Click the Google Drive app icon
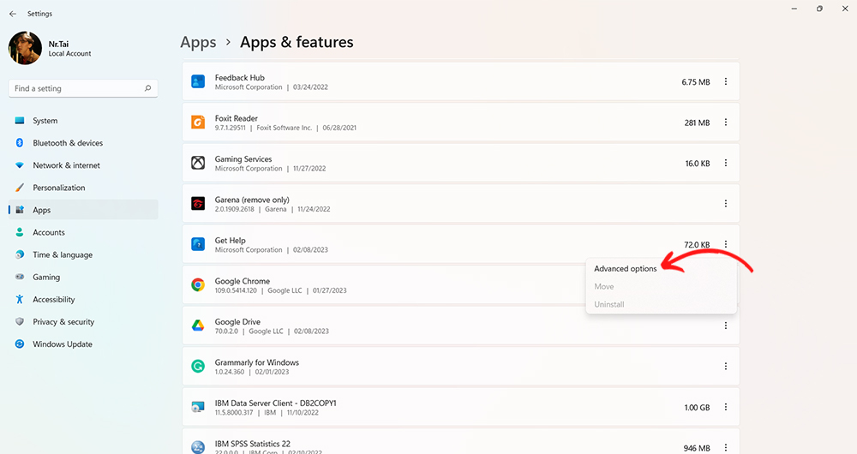The width and height of the screenshot is (857, 454). coord(198,326)
